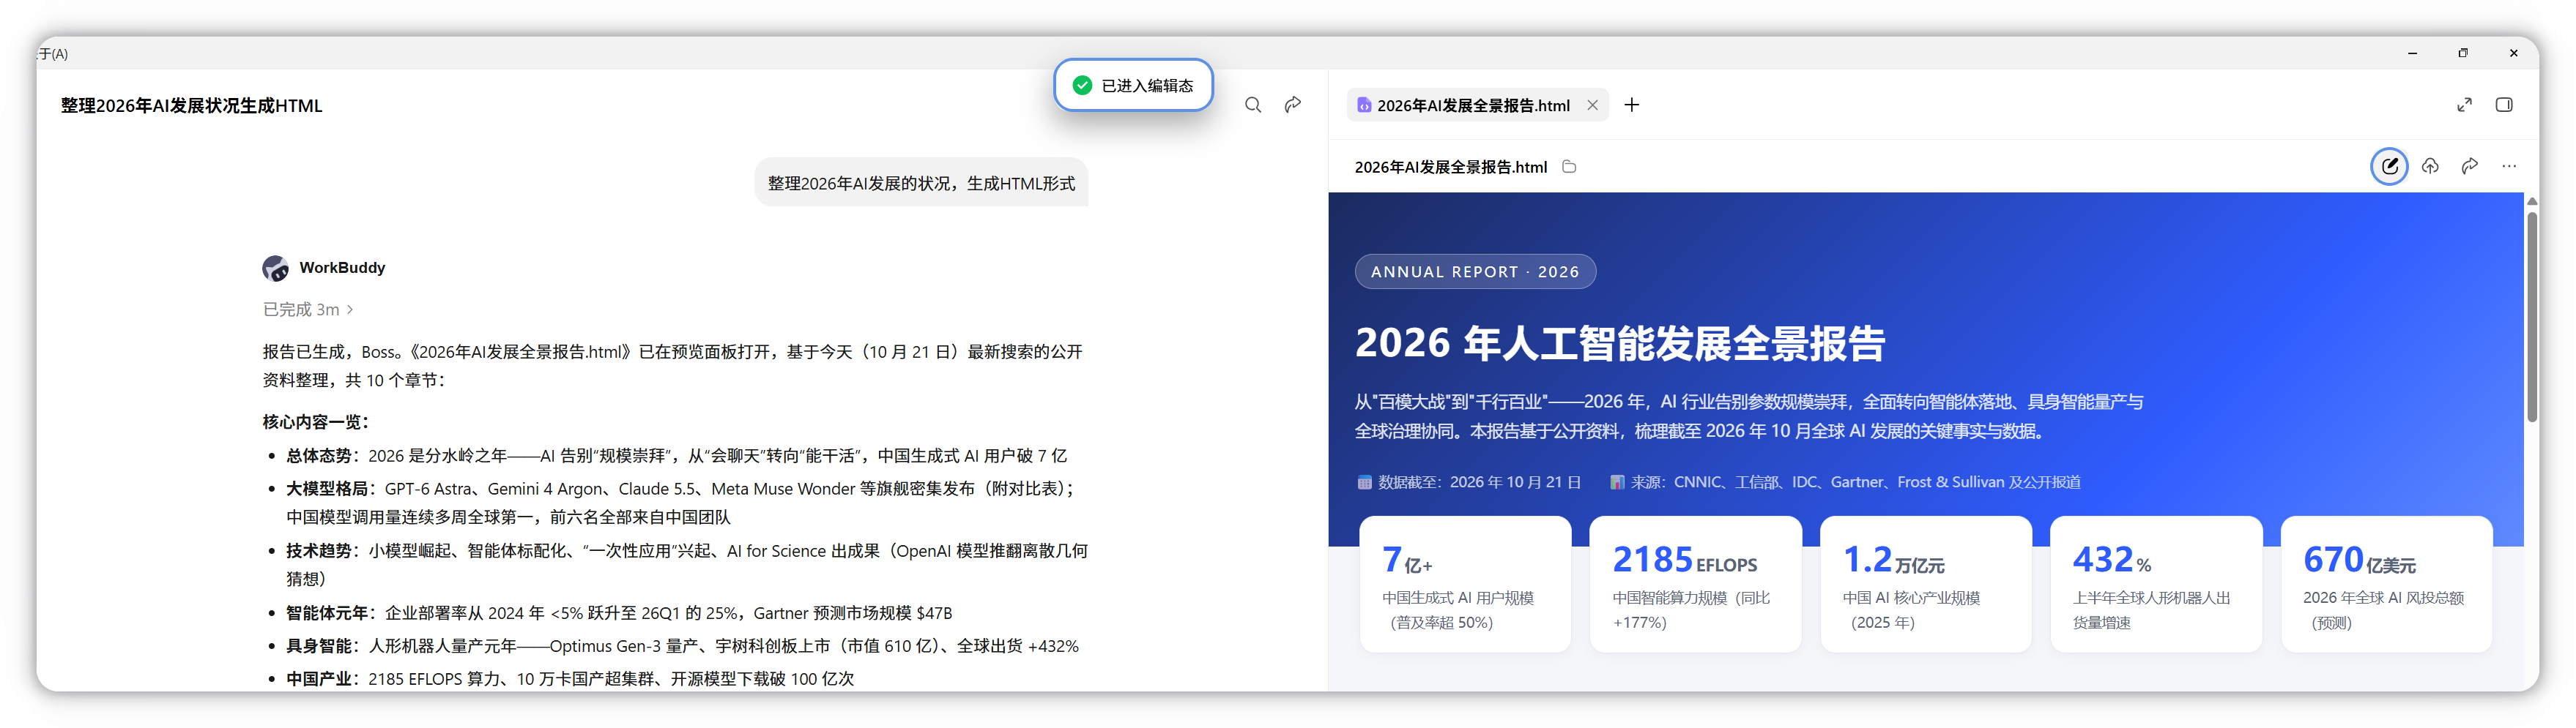Click the green check icon in toast

point(1082,85)
